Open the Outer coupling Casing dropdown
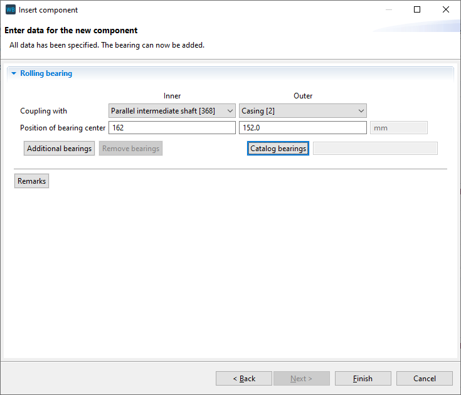Screen dimensions: 461x395 click(x=302, y=111)
